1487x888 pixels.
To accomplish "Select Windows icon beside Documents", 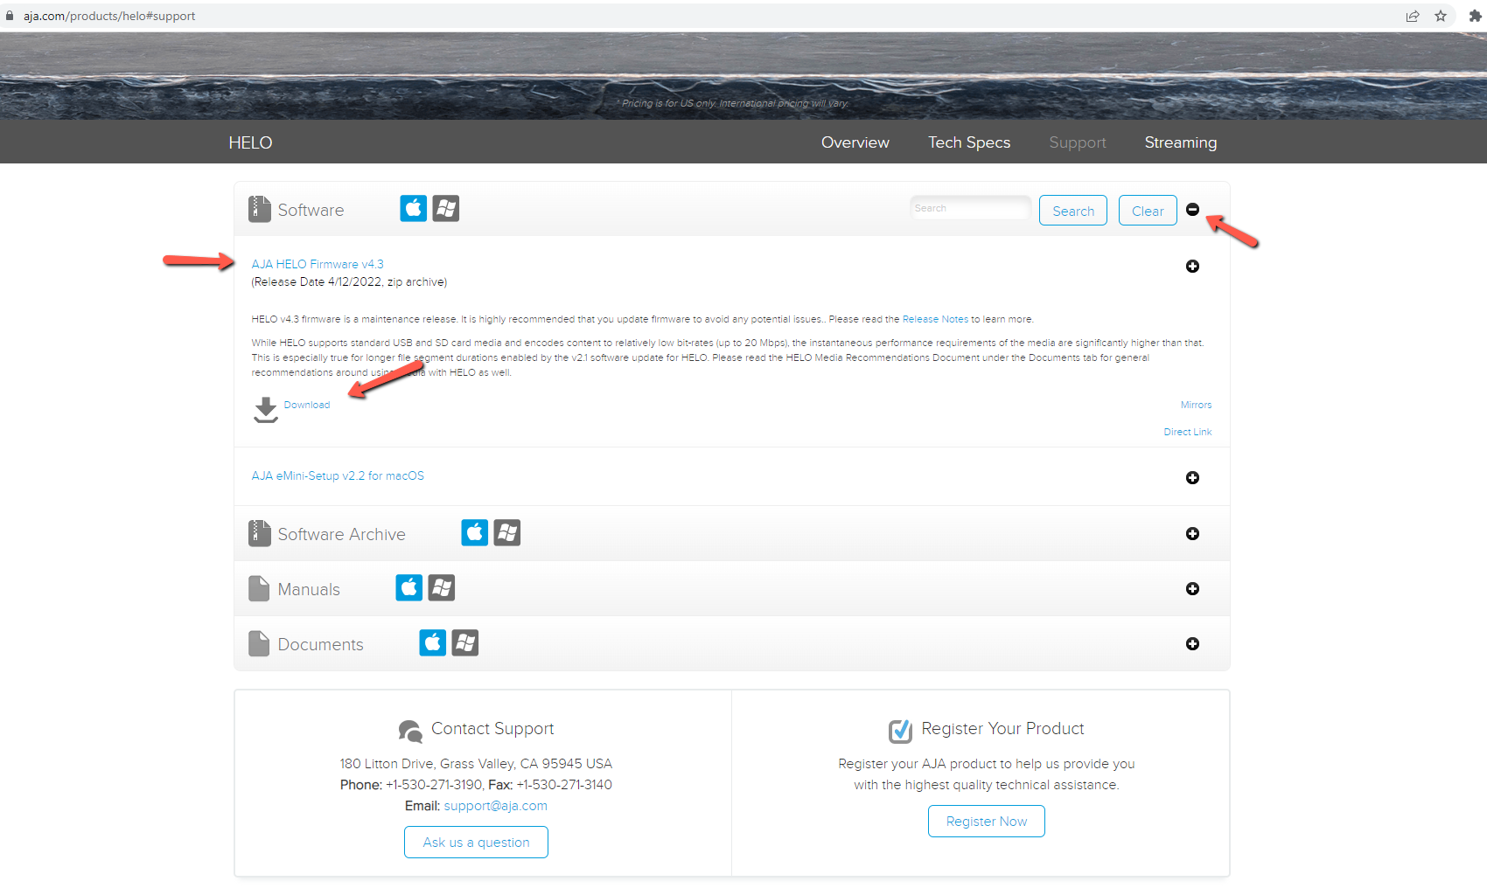I will tap(465, 642).
